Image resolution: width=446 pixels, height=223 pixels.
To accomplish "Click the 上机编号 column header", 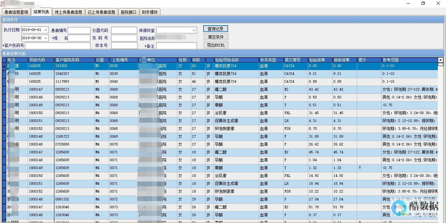I will [x=124, y=60].
